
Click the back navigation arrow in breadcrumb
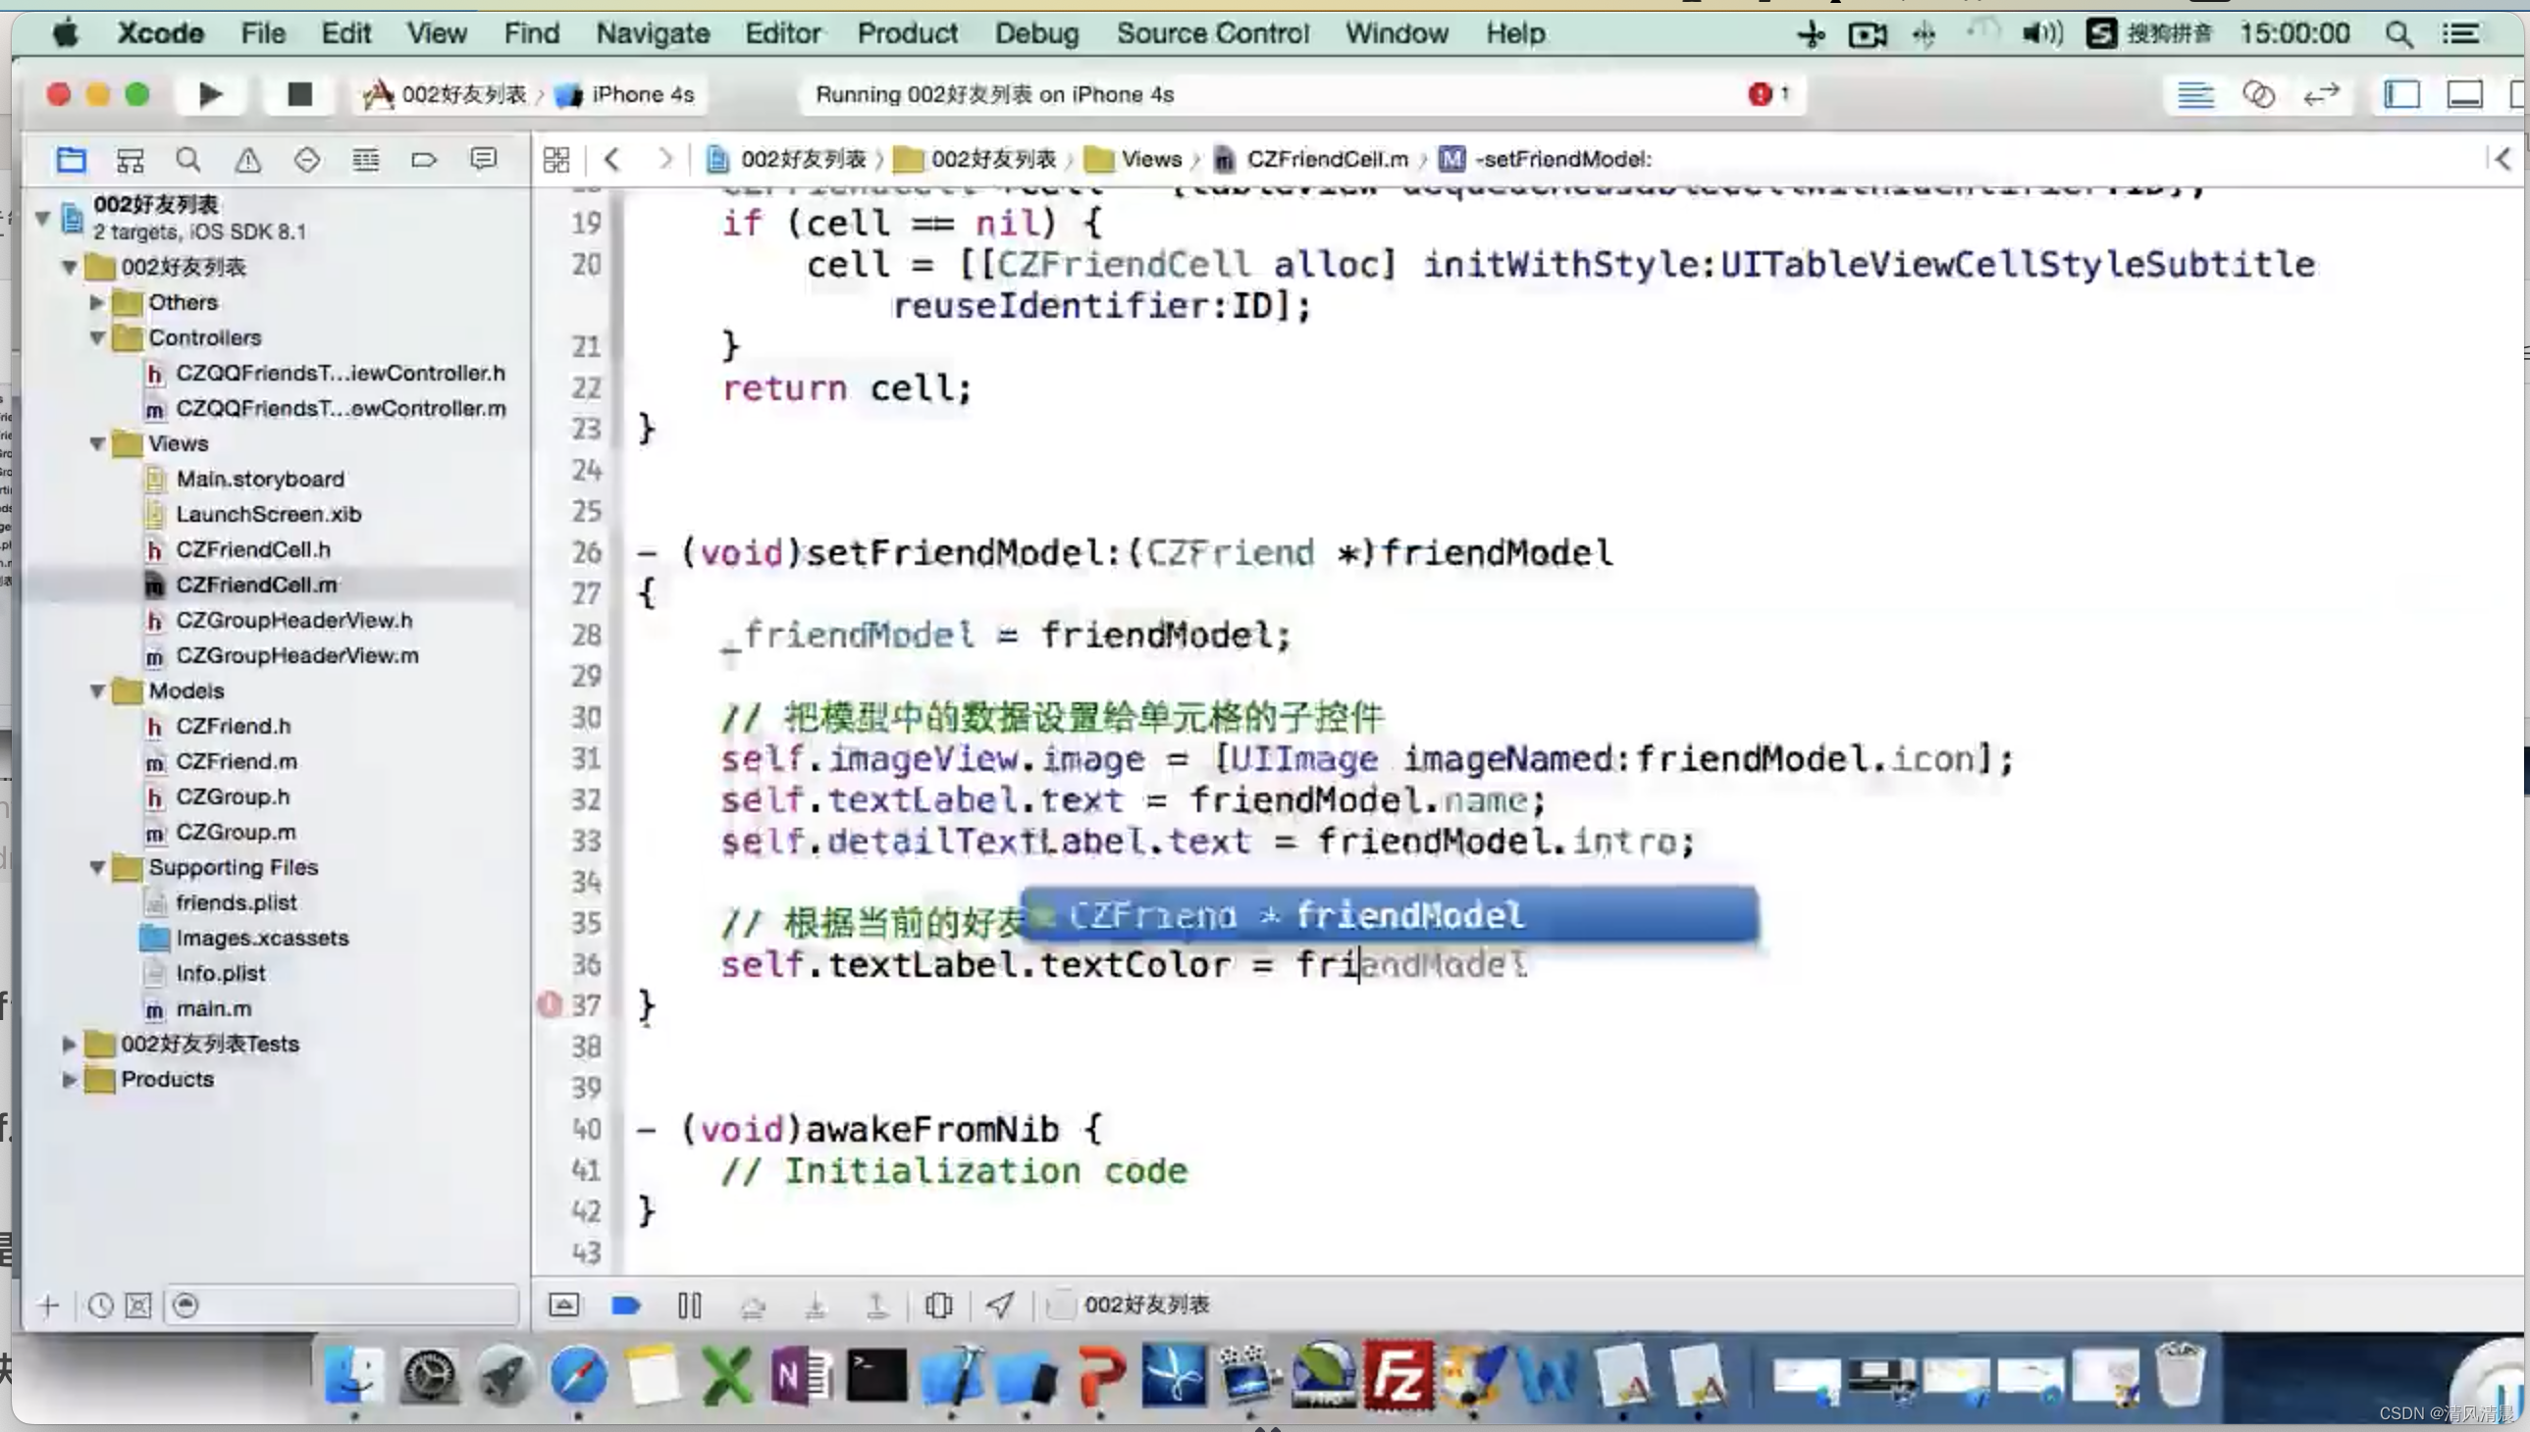tap(611, 158)
